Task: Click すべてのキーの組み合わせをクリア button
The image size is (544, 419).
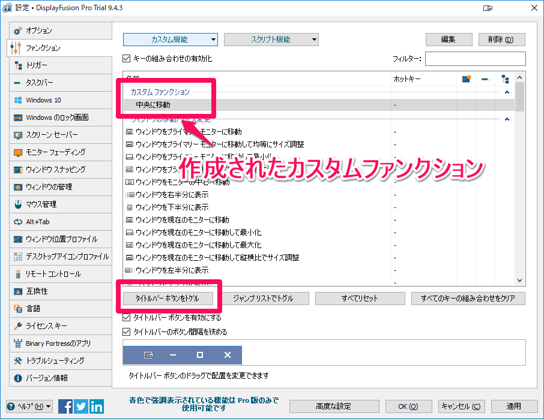Action: tap(468, 299)
